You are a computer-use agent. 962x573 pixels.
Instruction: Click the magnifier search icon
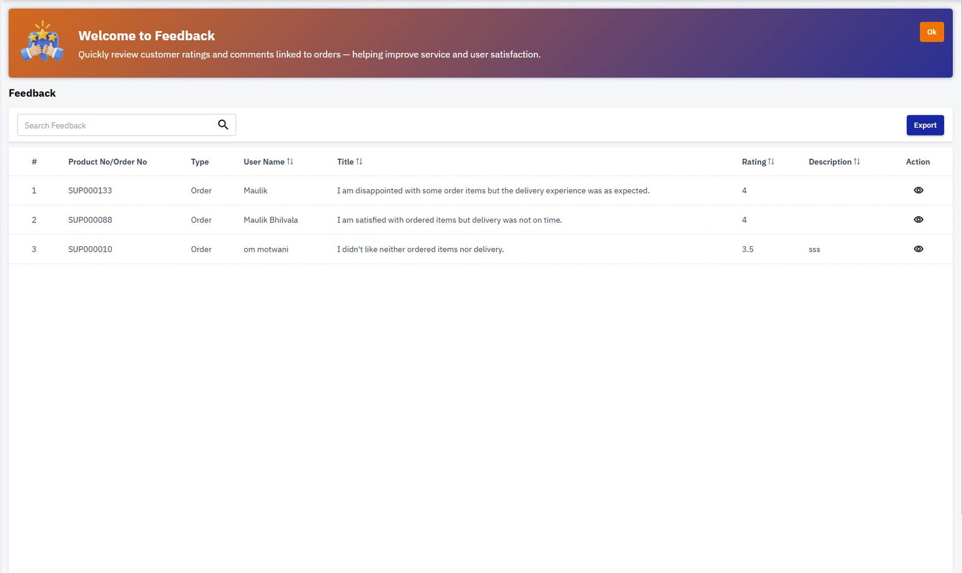pyautogui.click(x=223, y=124)
